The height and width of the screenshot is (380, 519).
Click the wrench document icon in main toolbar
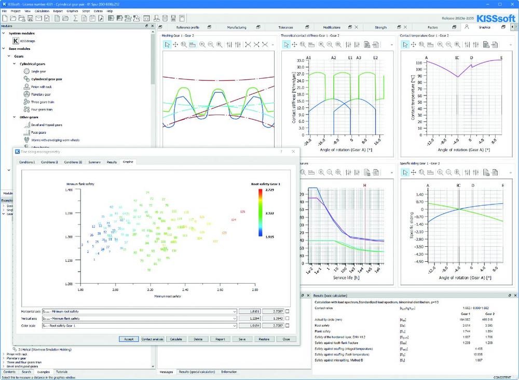(x=101, y=18)
